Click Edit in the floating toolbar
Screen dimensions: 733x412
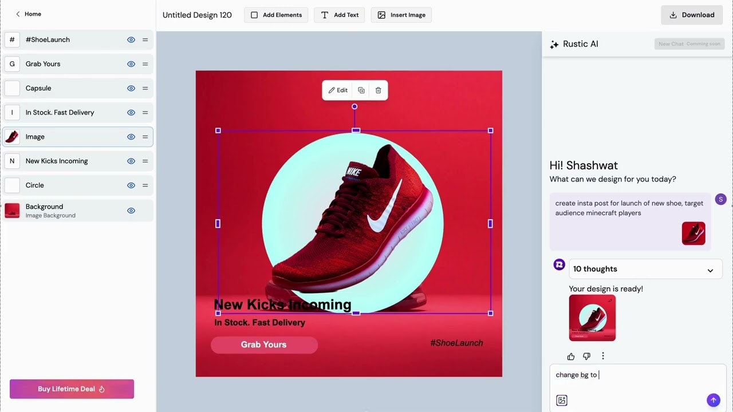(338, 90)
